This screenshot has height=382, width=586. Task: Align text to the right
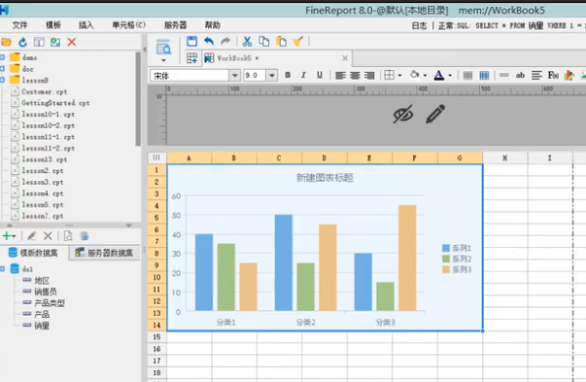click(369, 76)
